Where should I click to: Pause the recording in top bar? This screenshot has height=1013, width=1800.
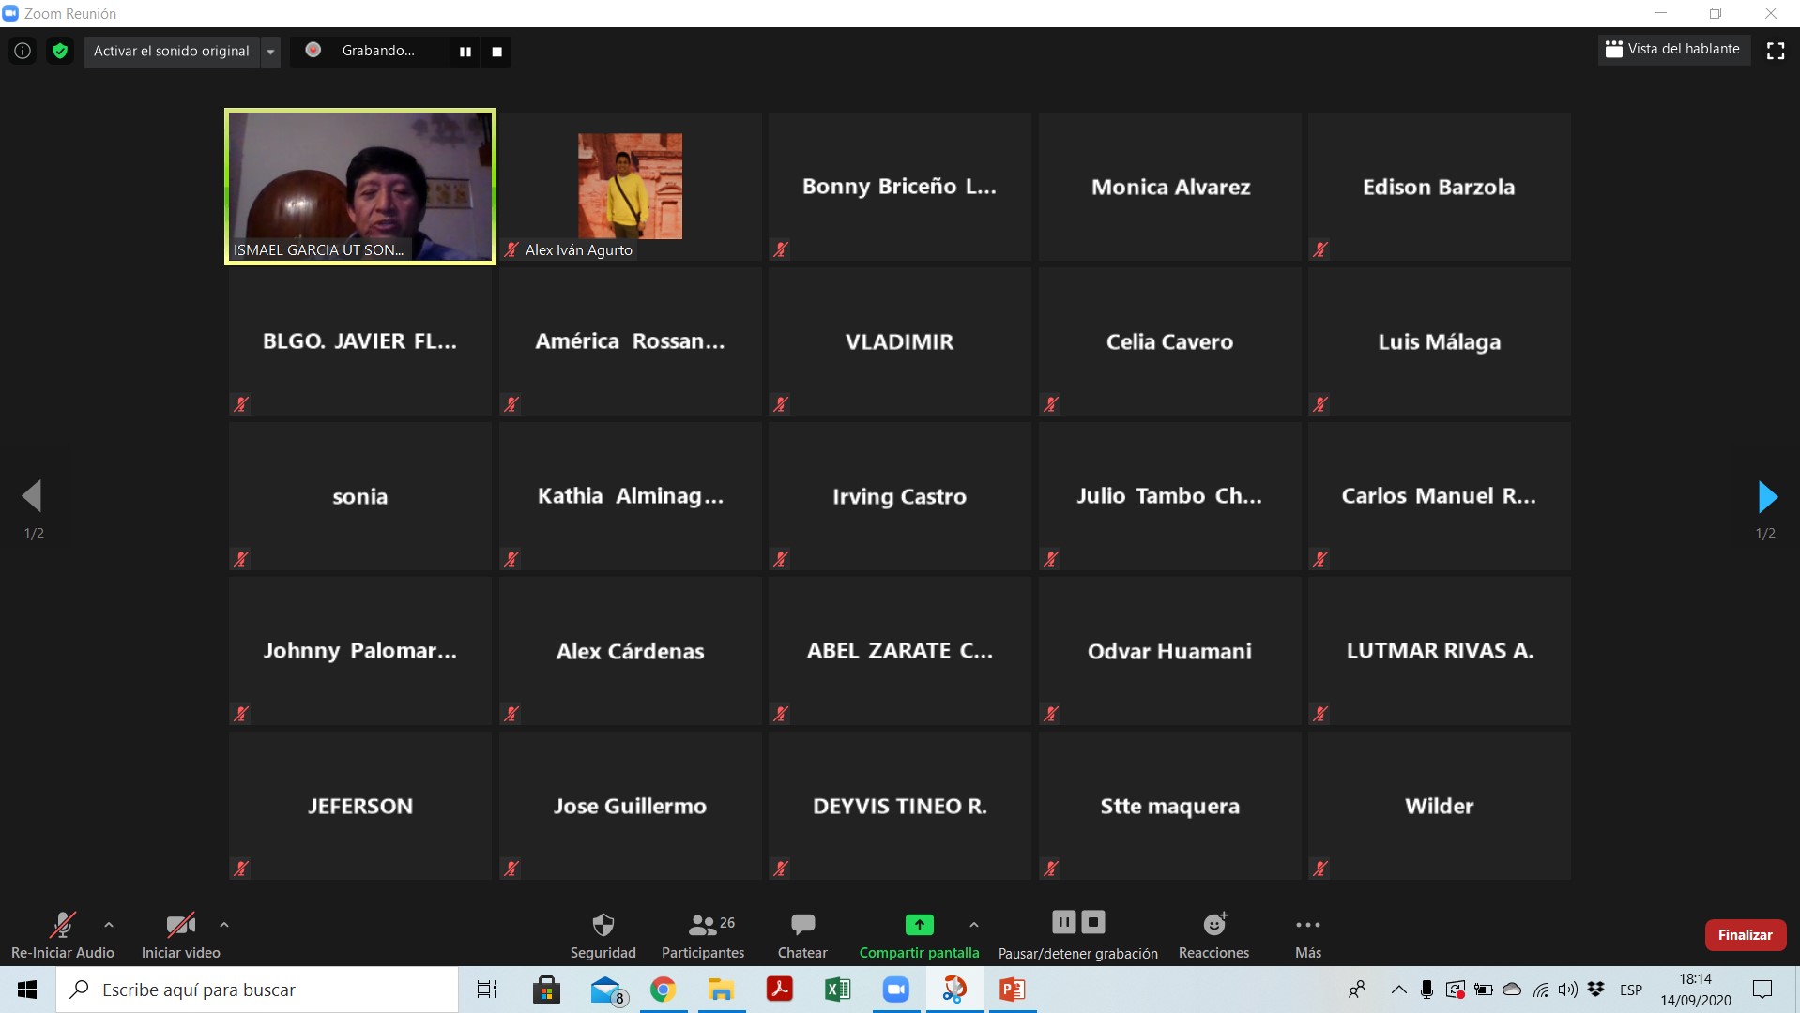[465, 52]
